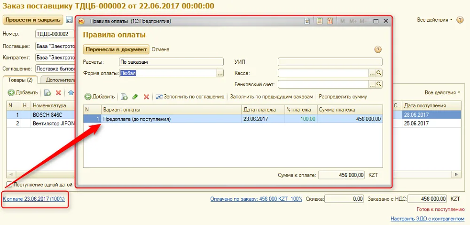Click Заполнить по соглашению
This screenshot has width=470, height=225.
tap(190, 97)
